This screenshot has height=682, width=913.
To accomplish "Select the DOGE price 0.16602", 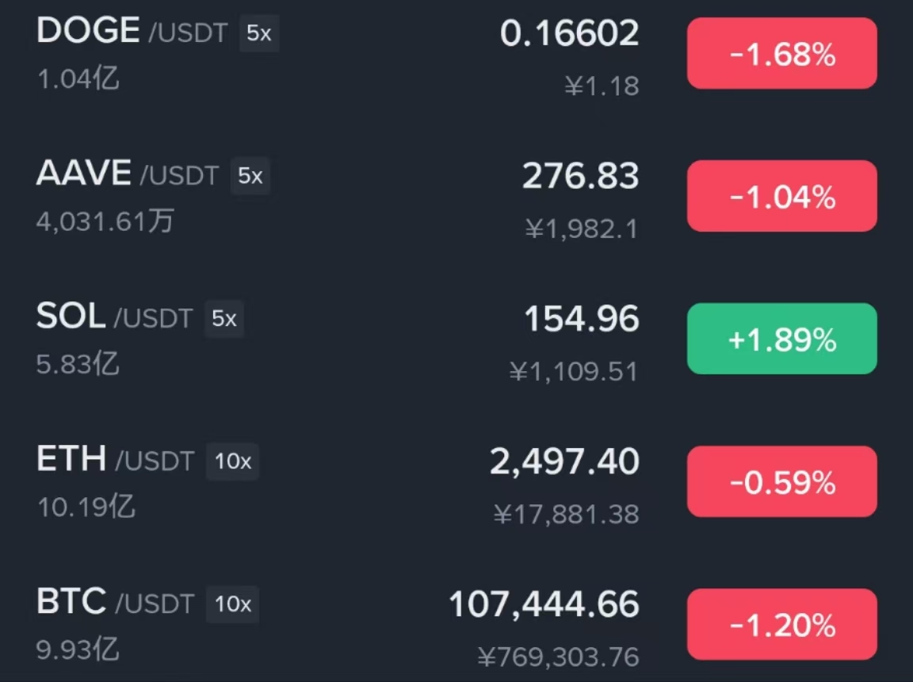I will tap(570, 33).
